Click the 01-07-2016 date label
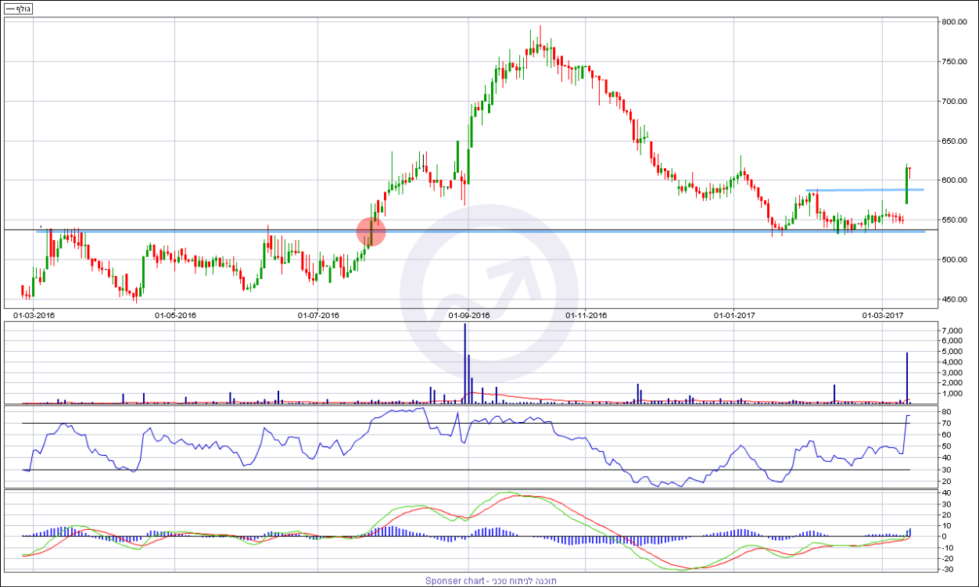This screenshot has height=587, width=979. [318, 316]
